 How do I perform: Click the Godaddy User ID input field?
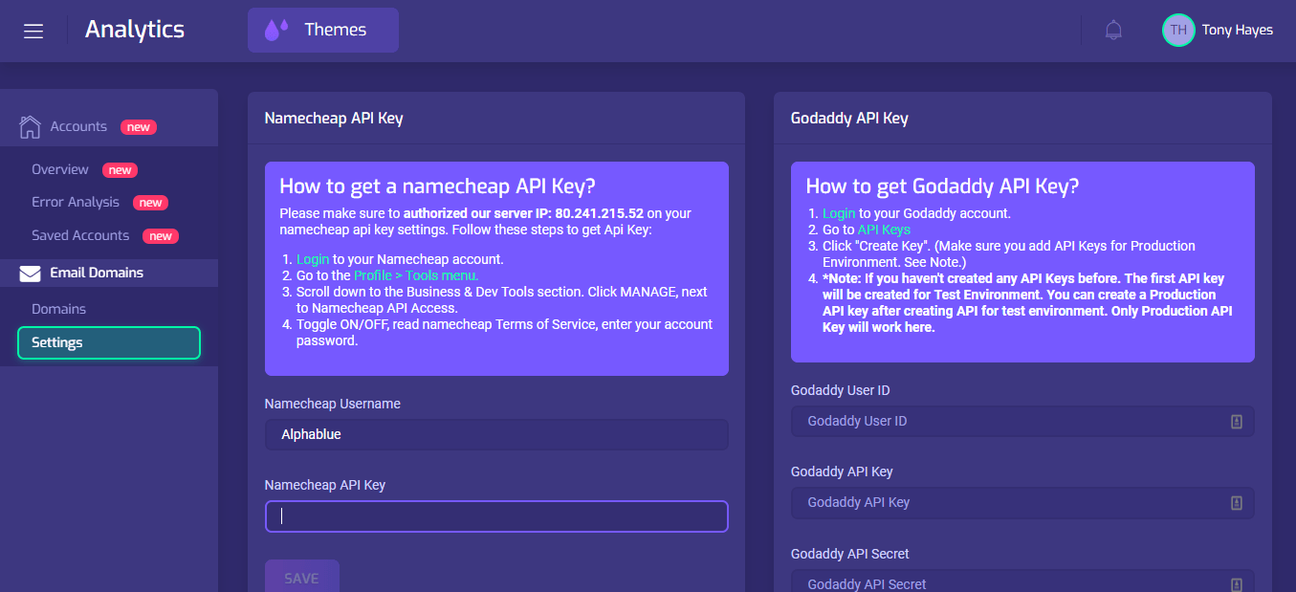[x=1022, y=422]
